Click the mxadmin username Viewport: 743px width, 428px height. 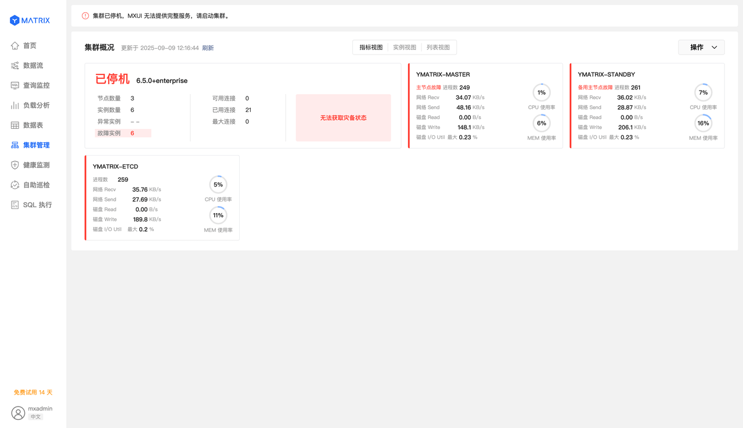pyautogui.click(x=40, y=408)
